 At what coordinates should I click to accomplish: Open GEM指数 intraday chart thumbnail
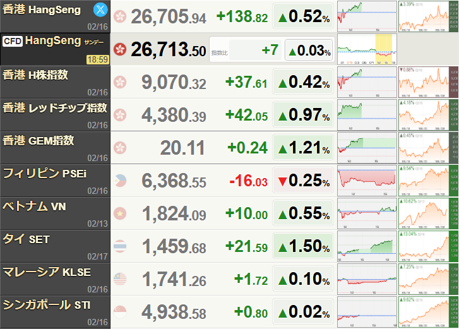click(367, 148)
